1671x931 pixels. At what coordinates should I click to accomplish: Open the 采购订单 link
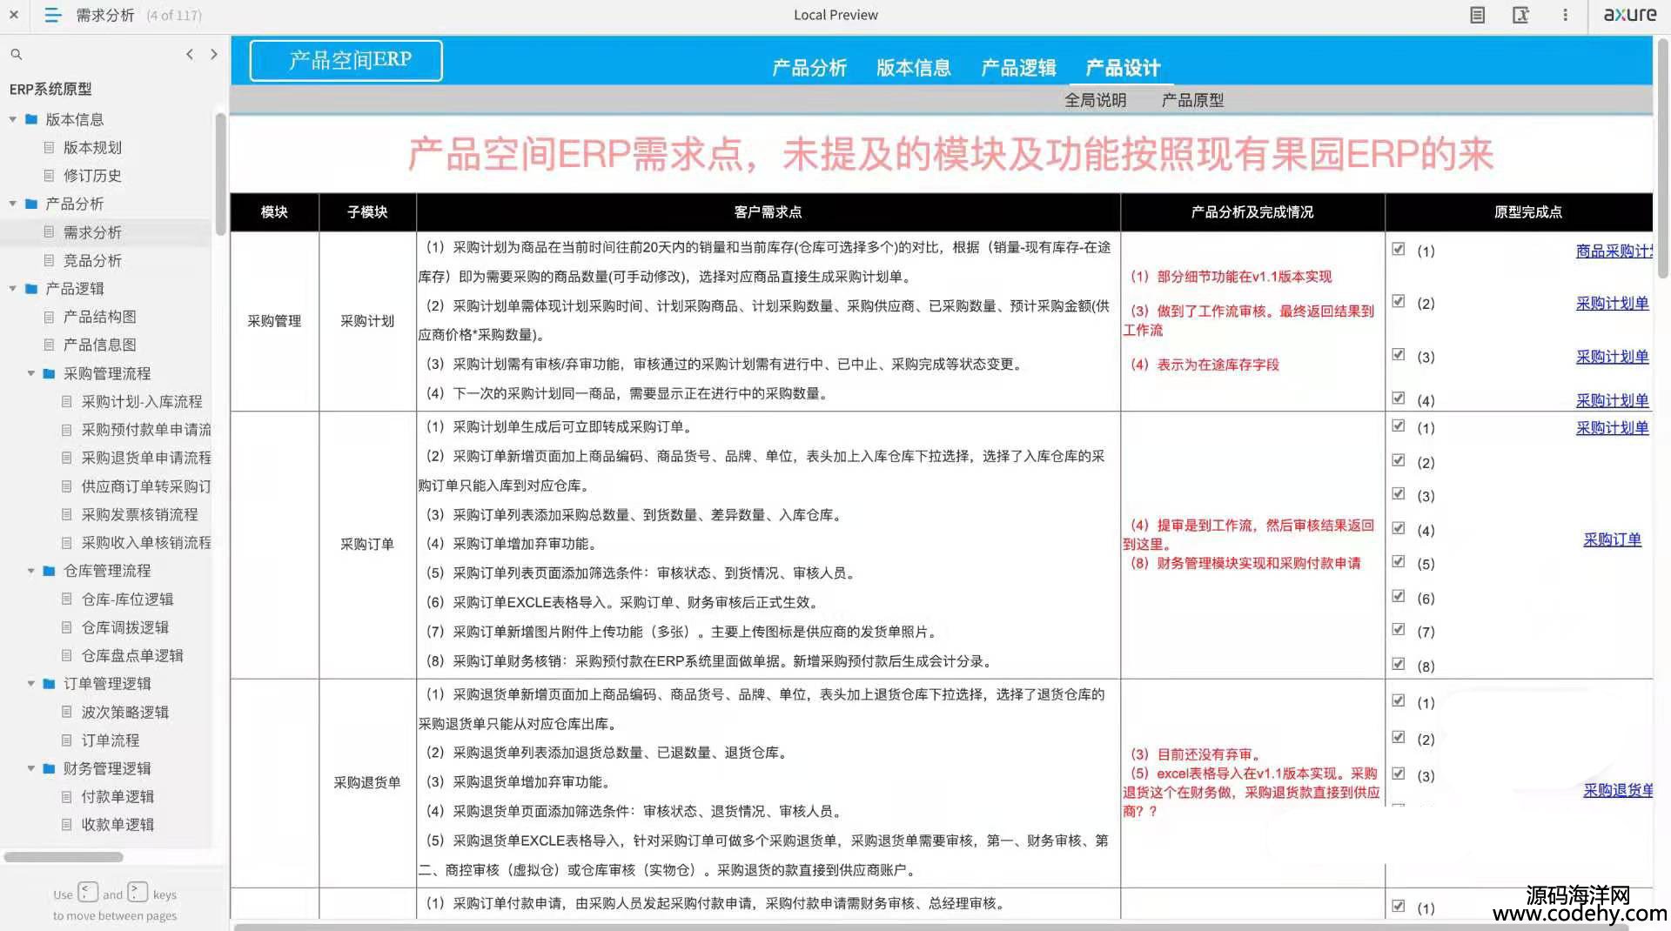pyautogui.click(x=1612, y=539)
